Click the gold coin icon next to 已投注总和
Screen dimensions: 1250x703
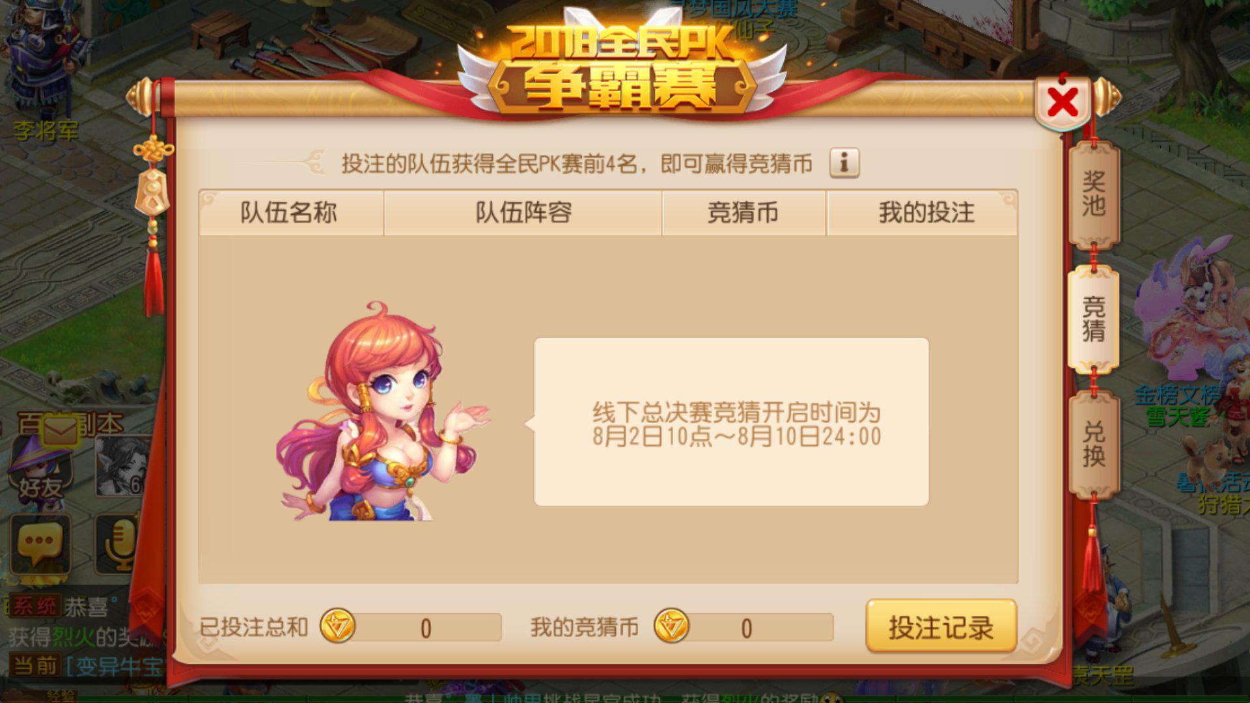[338, 626]
